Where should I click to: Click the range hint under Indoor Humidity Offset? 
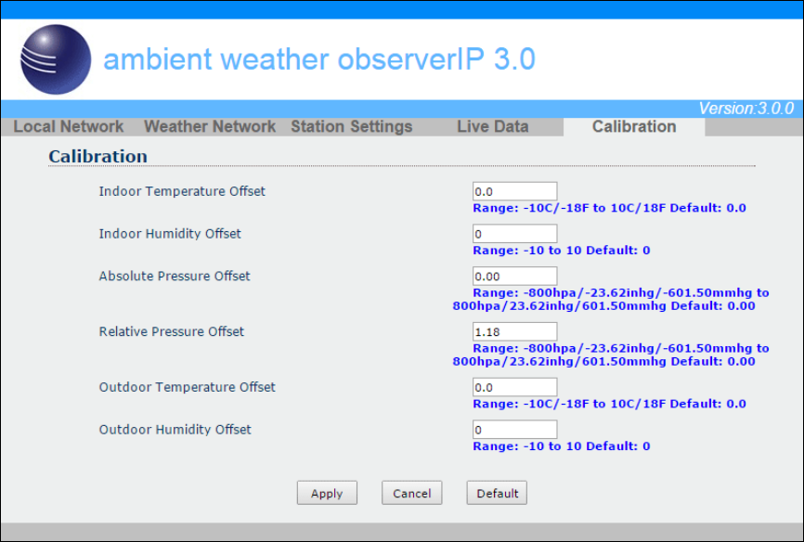pos(561,251)
